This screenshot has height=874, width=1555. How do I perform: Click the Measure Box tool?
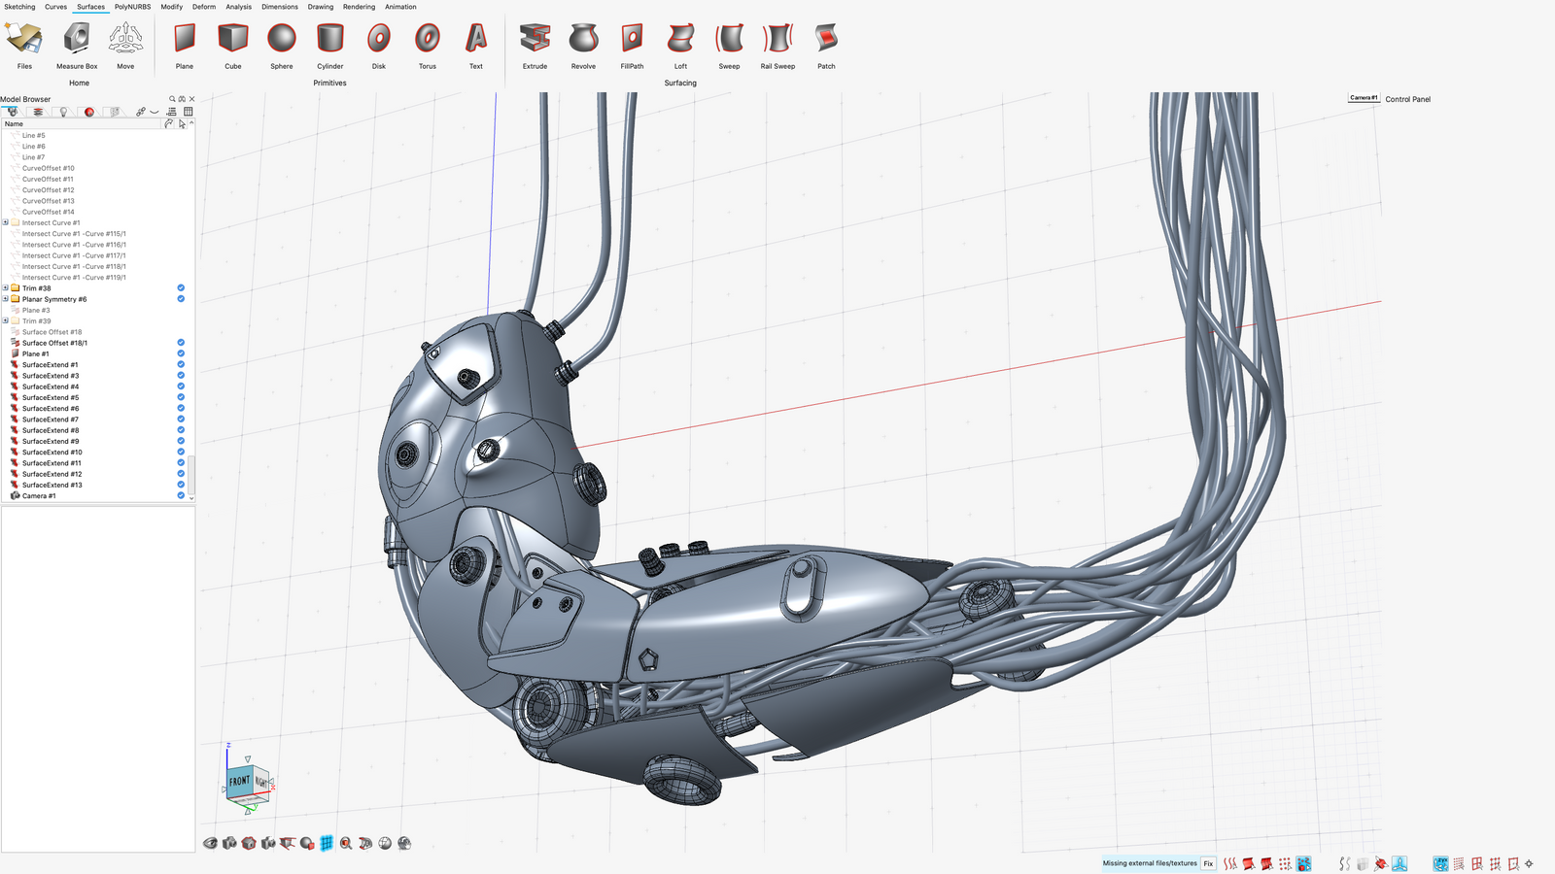(77, 41)
